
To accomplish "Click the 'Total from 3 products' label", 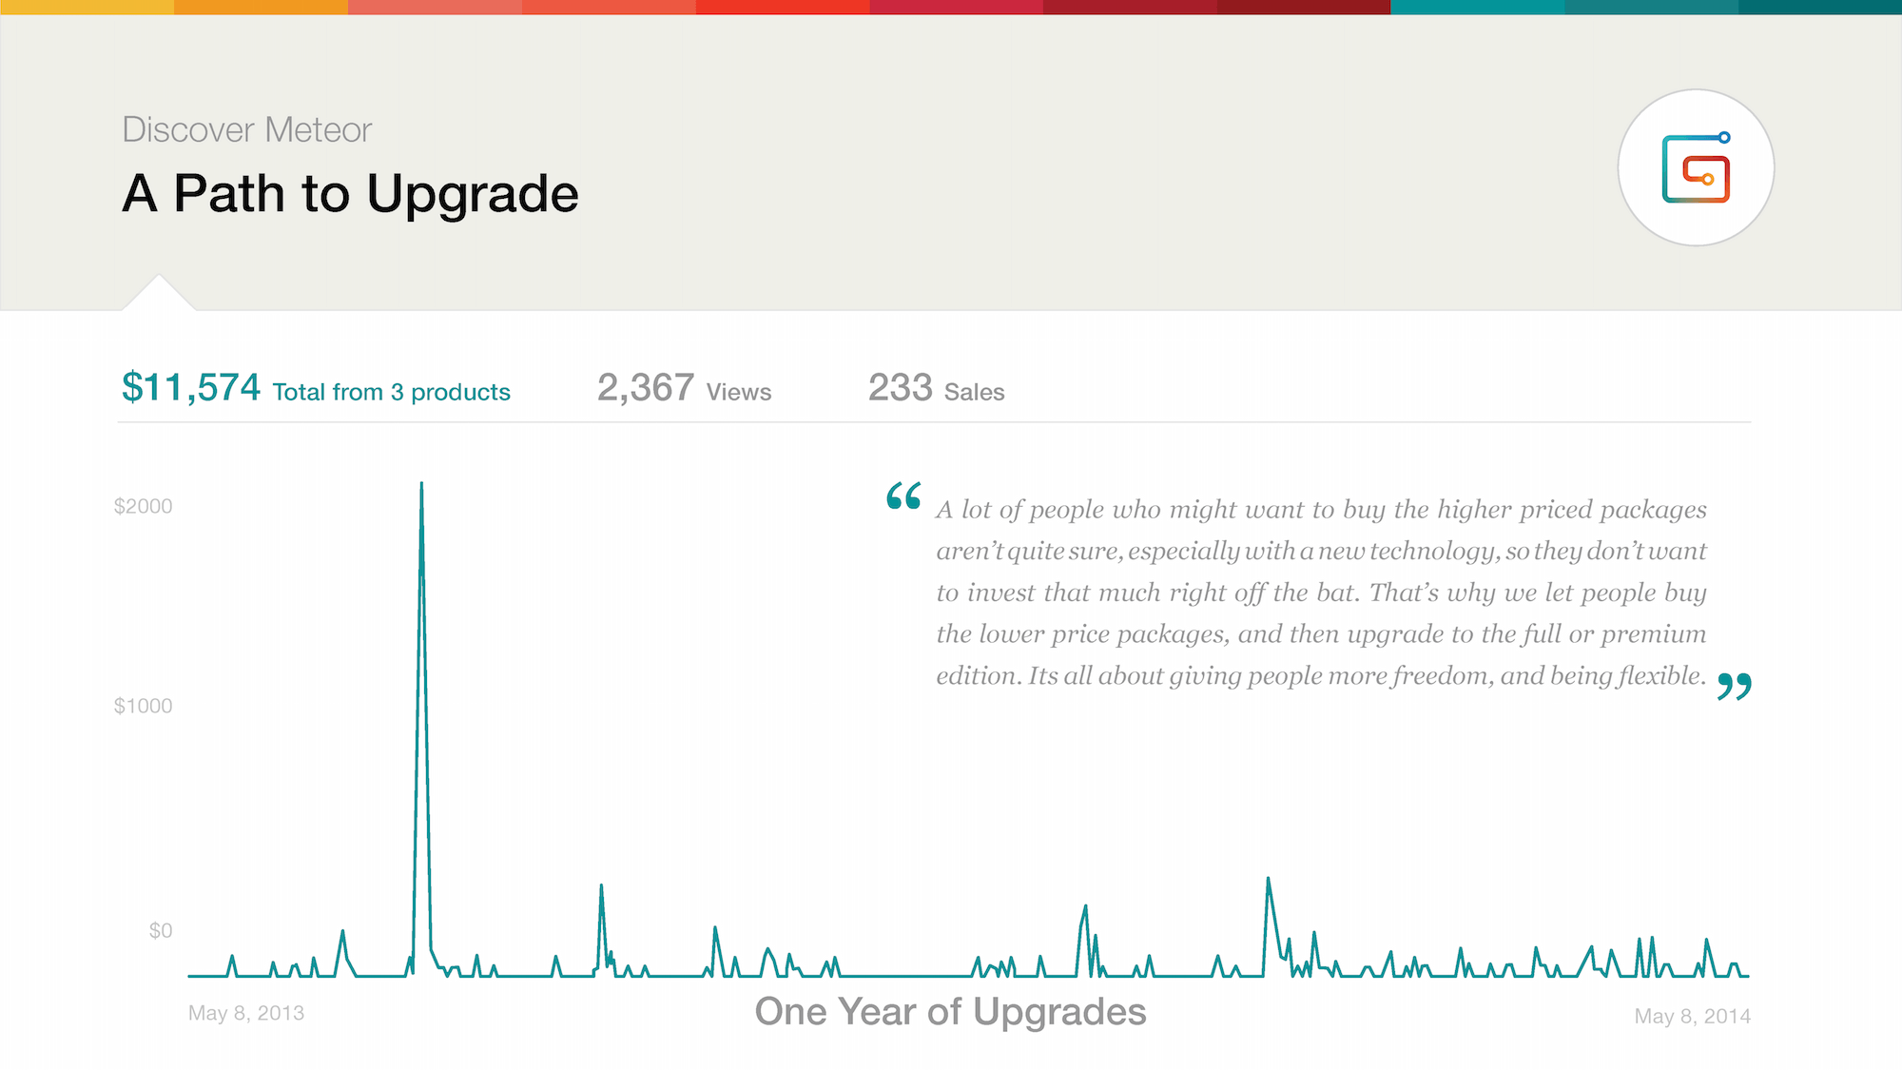I will (392, 392).
